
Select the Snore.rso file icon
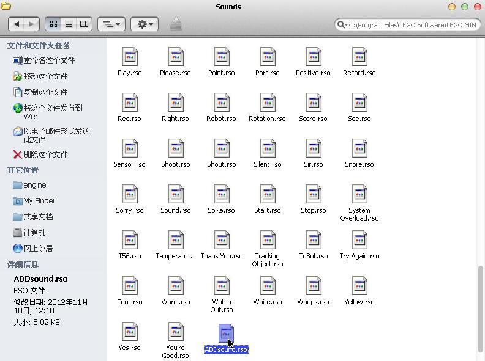tap(359, 148)
